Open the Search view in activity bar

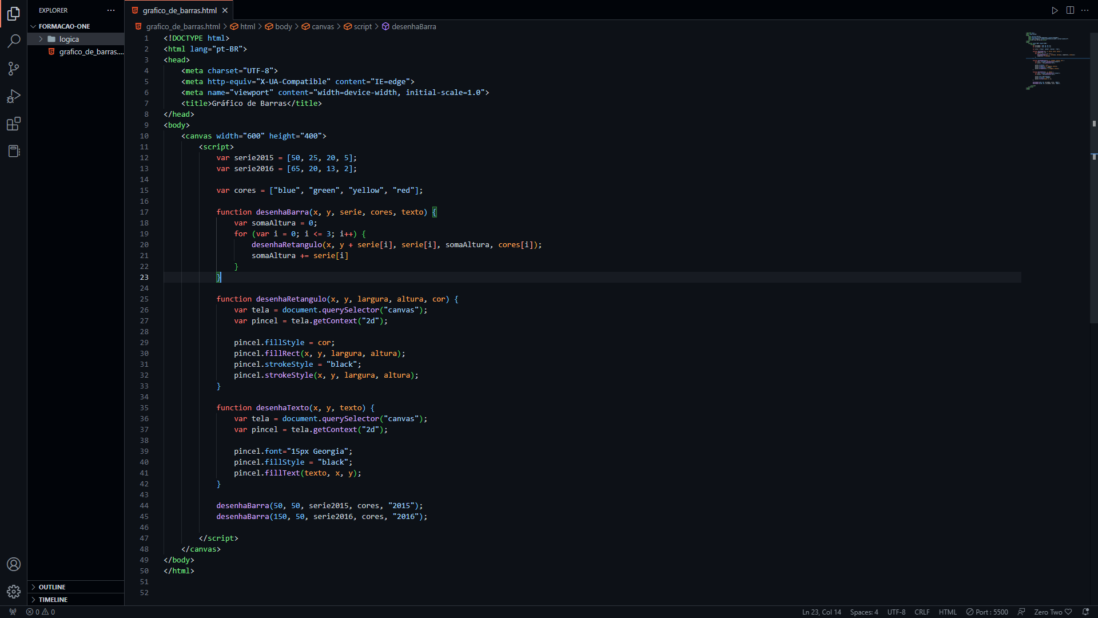pos(14,41)
